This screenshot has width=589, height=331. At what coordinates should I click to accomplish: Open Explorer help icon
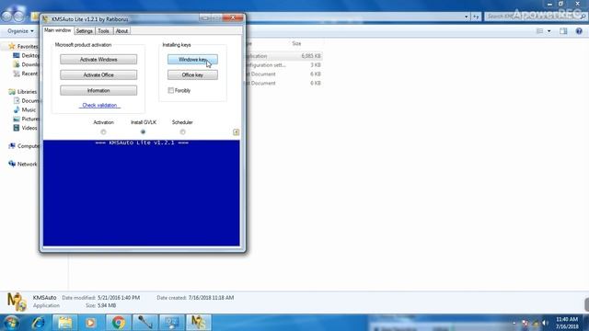[x=579, y=31]
